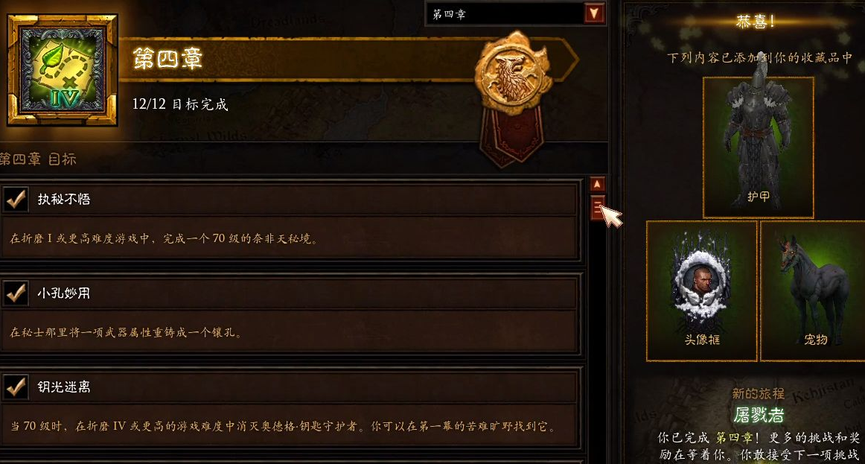Select the 头像框 portrait frame reward
Image resolution: width=865 pixels, height=464 pixels.
click(x=702, y=290)
